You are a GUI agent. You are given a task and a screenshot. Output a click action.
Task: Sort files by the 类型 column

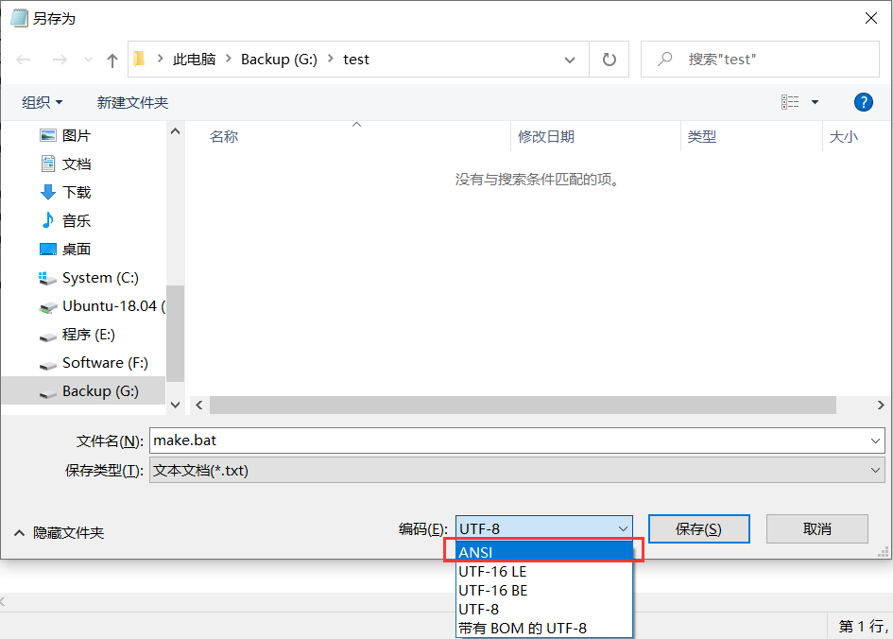(701, 137)
